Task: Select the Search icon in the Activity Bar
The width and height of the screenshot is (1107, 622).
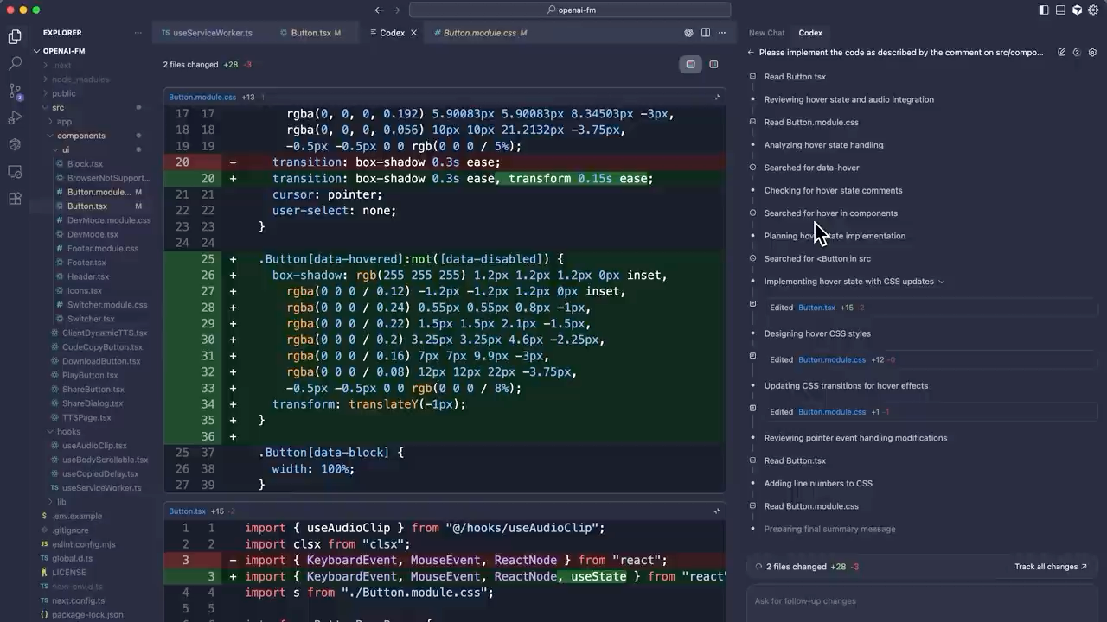Action: (14, 62)
